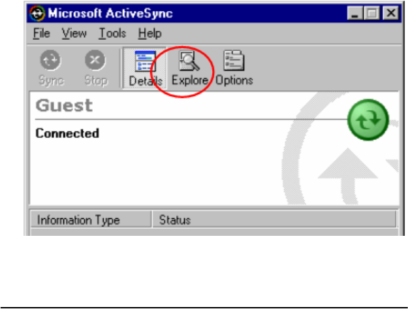408x309 pixels.
Task: Open Explore to browse the device
Action: coord(190,68)
